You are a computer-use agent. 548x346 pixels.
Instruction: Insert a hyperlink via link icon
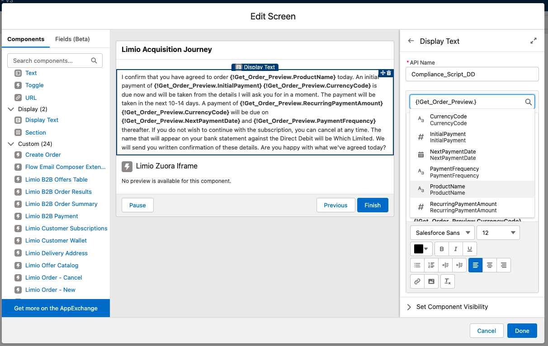(x=417, y=281)
